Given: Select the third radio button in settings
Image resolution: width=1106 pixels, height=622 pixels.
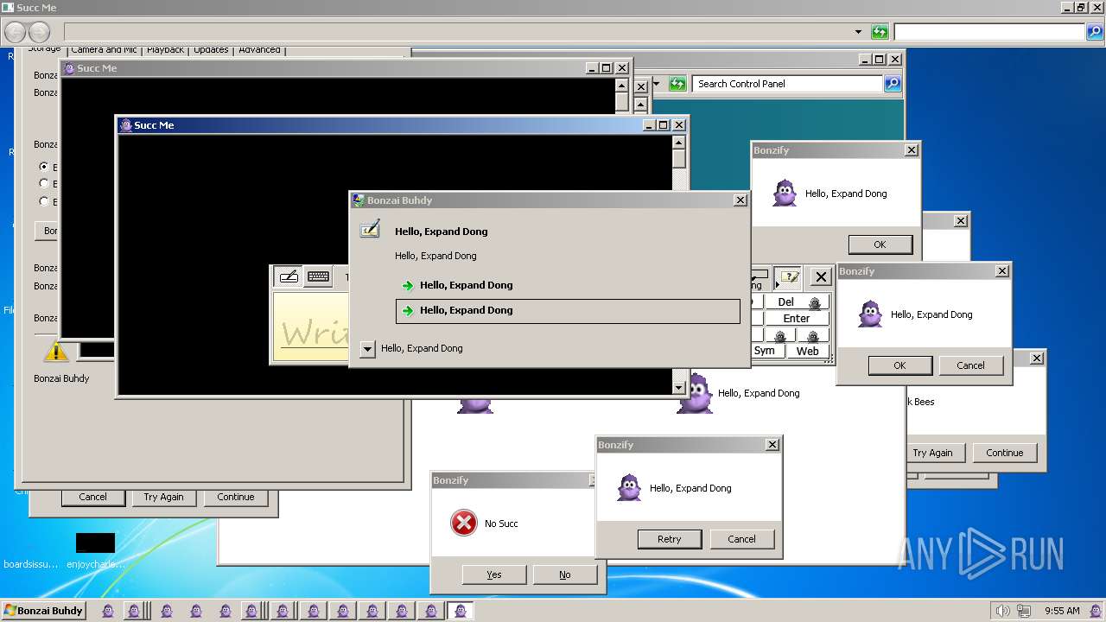Looking at the screenshot, I should point(44,201).
